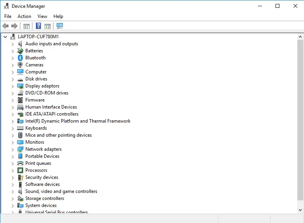Click the blue Help question mark toolbar icon
Viewport: 304px width, 223px height.
38,26
